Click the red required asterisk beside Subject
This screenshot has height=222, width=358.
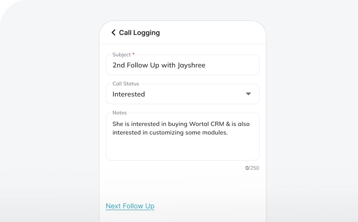(x=133, y=54)
